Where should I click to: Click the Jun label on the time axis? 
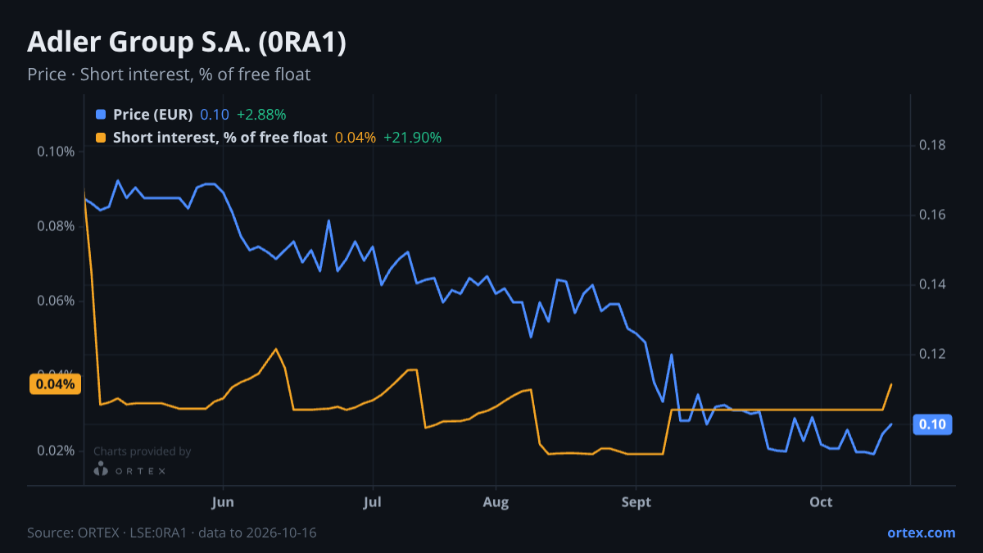(223, 501)
